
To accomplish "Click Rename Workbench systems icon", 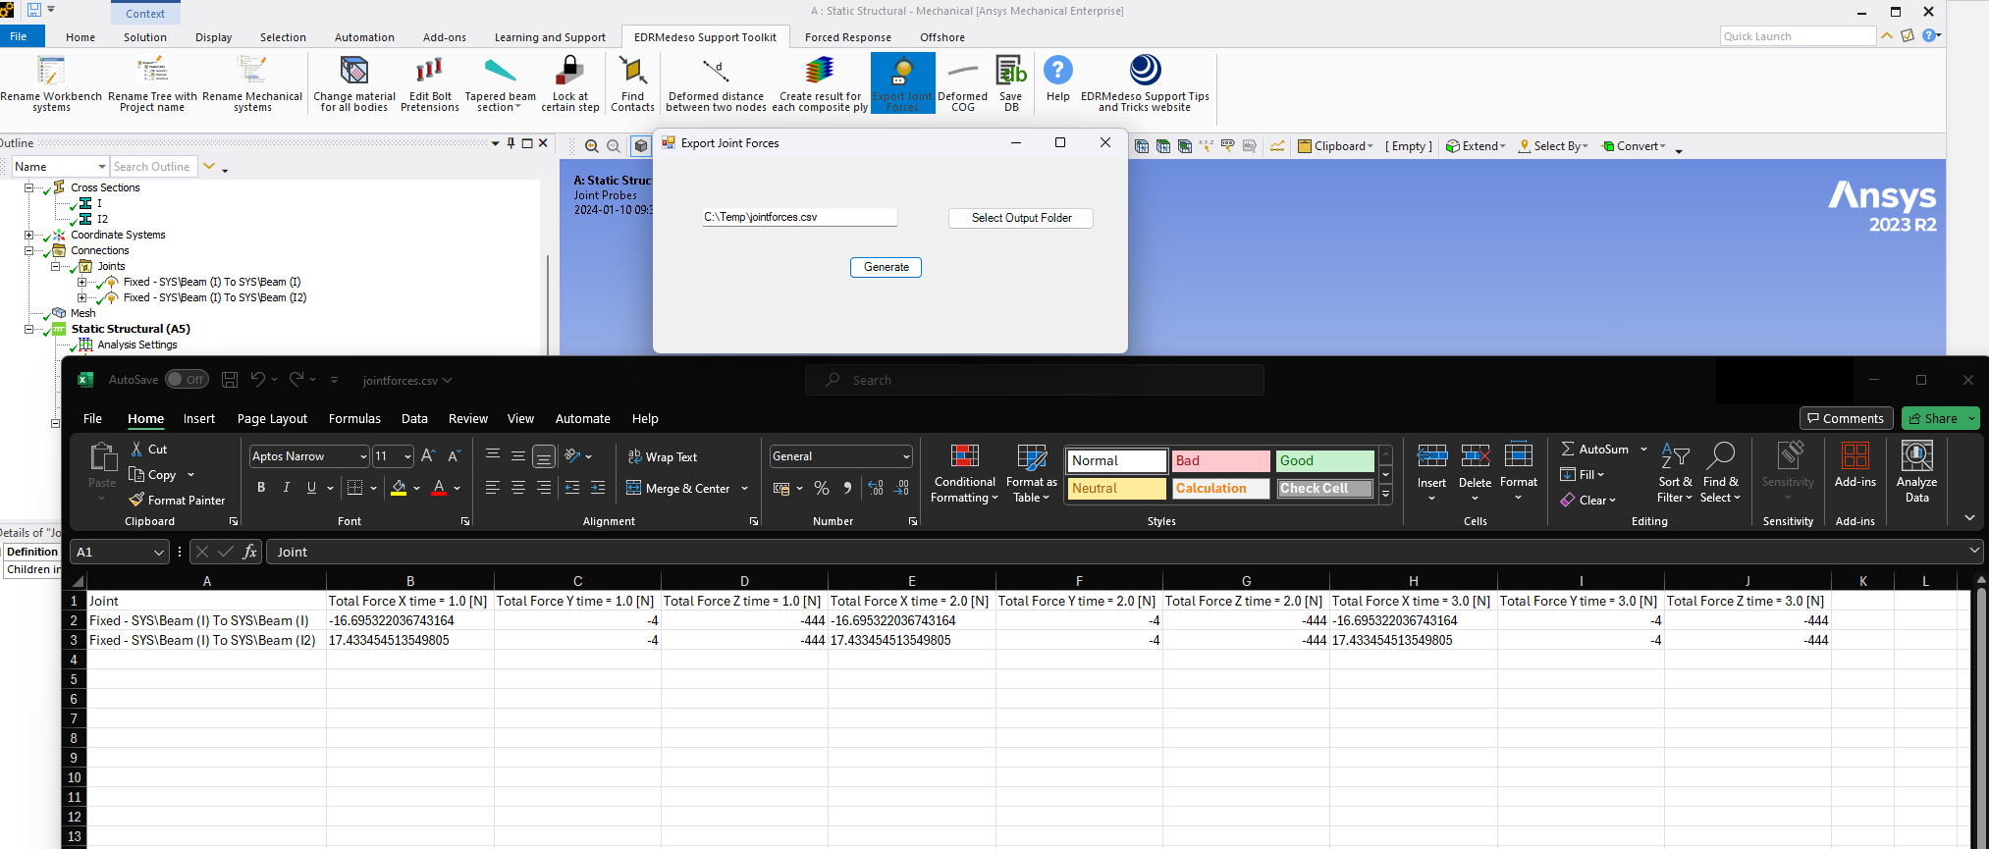I will coord(50,71).
